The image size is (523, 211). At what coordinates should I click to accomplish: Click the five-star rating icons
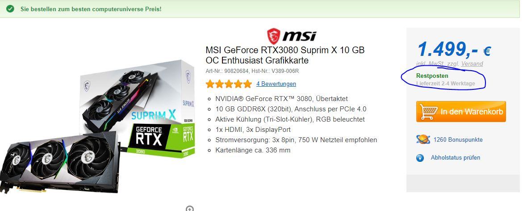pyautogui.click(x=229, y=84)
